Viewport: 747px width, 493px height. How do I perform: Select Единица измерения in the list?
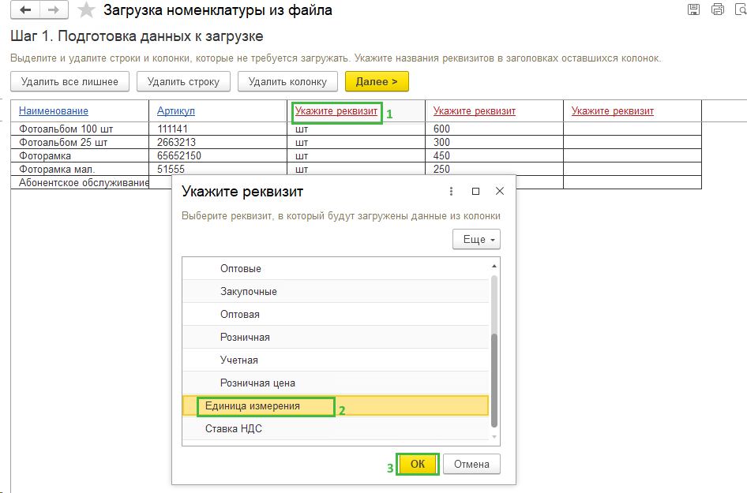point(336,406)
